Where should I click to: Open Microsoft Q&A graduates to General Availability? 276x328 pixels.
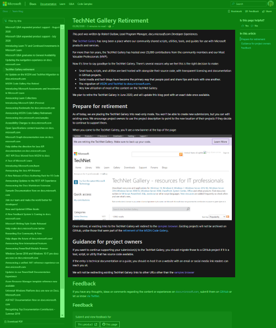point(30,55)
